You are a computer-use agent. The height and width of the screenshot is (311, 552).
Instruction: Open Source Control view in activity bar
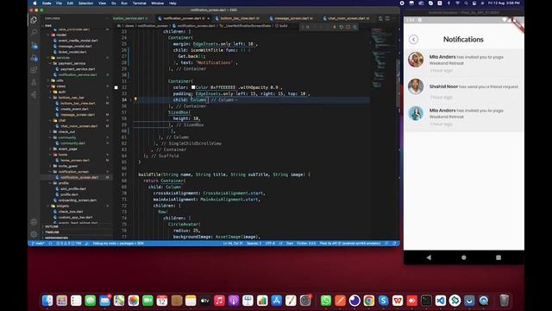34,45
